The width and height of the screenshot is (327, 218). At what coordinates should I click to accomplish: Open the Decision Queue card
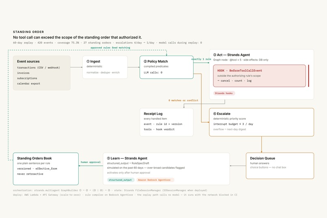pyautogui.click(x=280, y=166)
